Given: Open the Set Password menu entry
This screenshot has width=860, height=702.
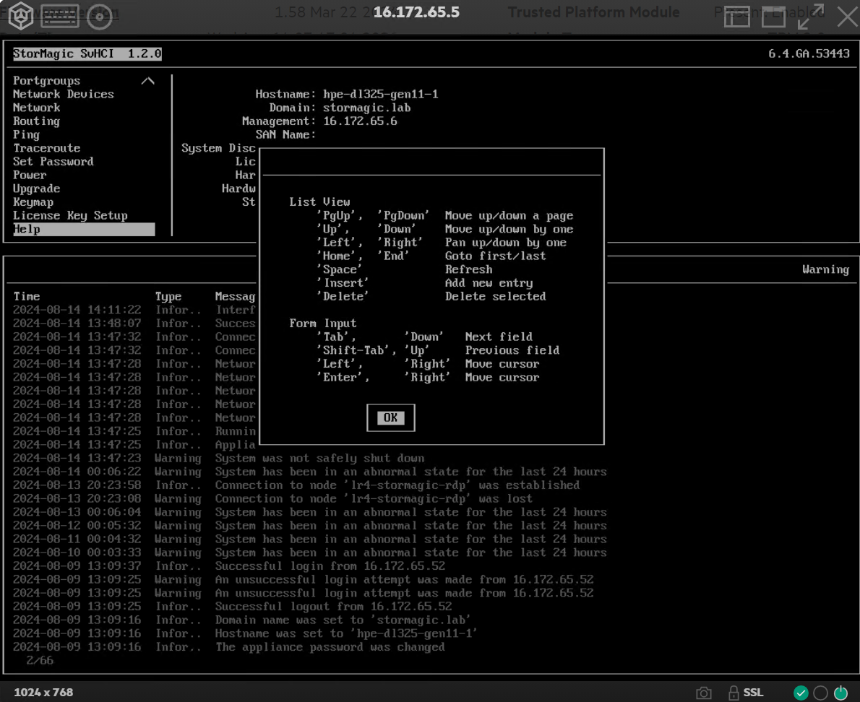Looking at the screenshot, I should pos(53,162).
